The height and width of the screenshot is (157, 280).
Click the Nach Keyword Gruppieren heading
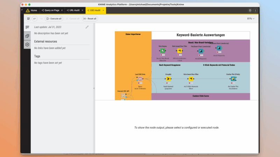pyautogui.click(x=170, y=65)
